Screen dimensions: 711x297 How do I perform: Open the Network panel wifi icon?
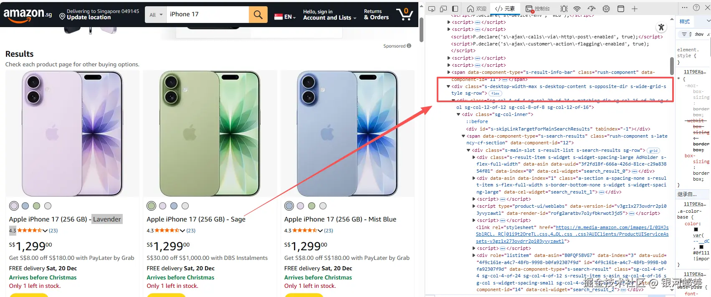pyautogui.click(x=577, y=8)
